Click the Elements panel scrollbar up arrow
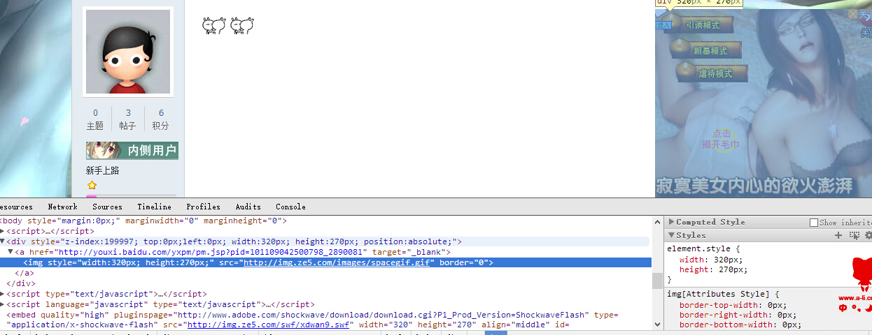The image size is (872, 335). click(x=656, y=221)
